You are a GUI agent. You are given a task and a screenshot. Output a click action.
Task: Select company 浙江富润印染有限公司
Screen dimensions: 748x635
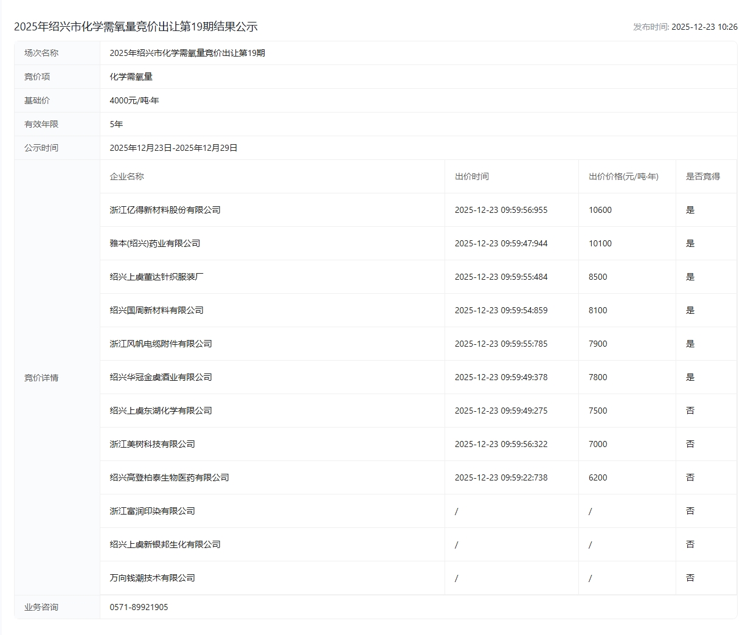pos(152,511)
